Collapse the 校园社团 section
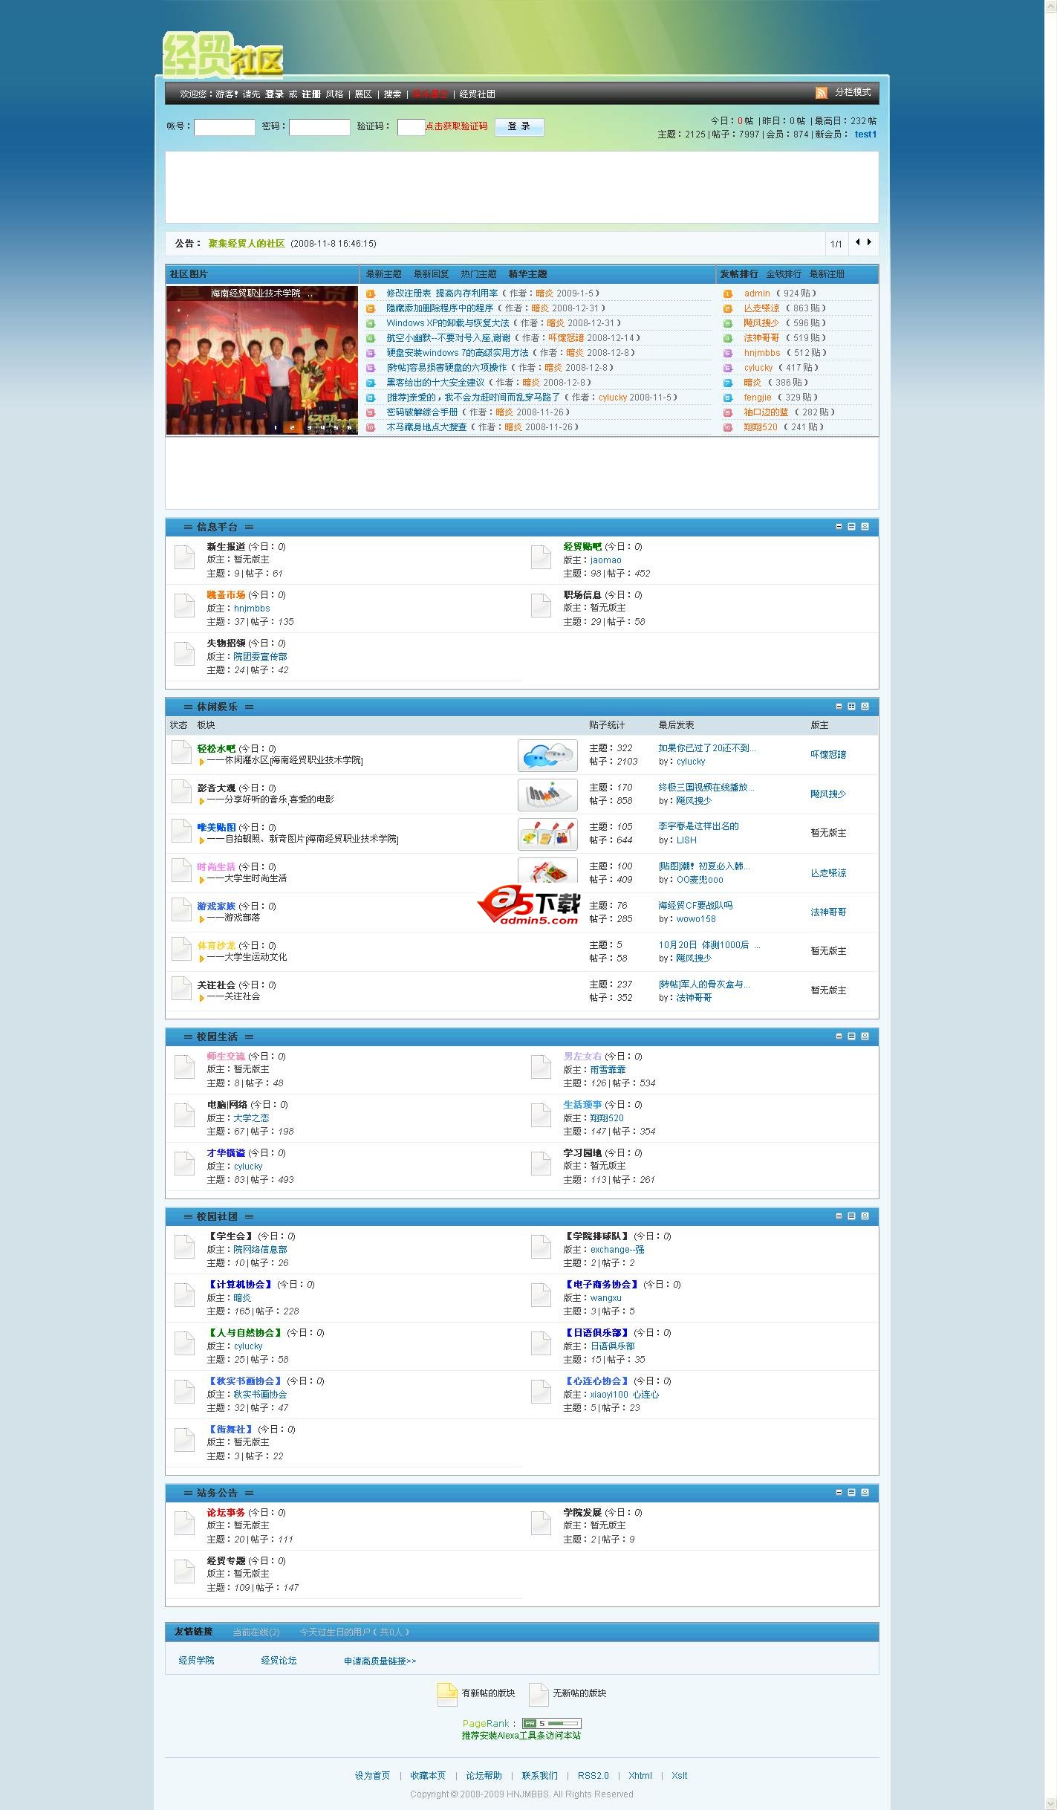Image resolution: width=1057 pixels, height=1810 pixels. pyautogui.click(x=839, y=1216)
